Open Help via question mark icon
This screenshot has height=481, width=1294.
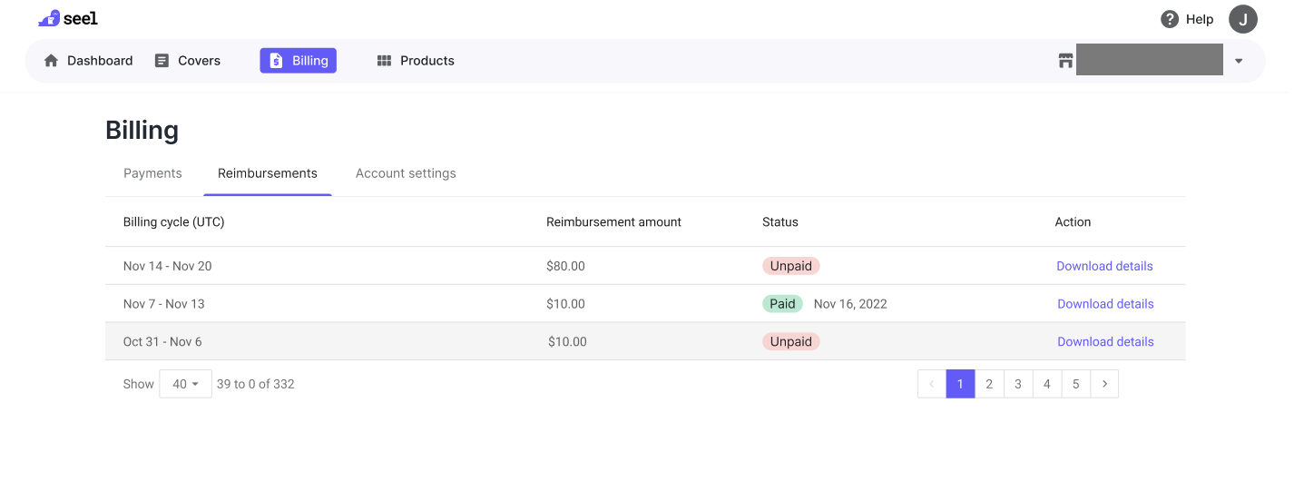pyautogui.click(x=1170, y=19)
